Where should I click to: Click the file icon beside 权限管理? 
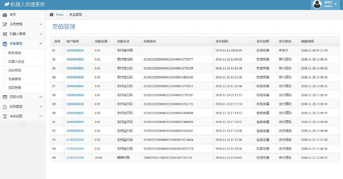click(x=5, y=106)
